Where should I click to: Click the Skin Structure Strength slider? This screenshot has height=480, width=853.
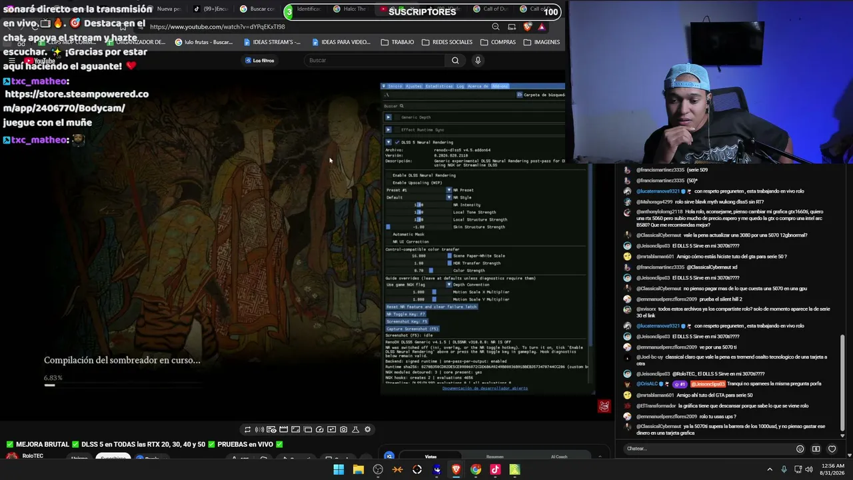pos(419,227)
